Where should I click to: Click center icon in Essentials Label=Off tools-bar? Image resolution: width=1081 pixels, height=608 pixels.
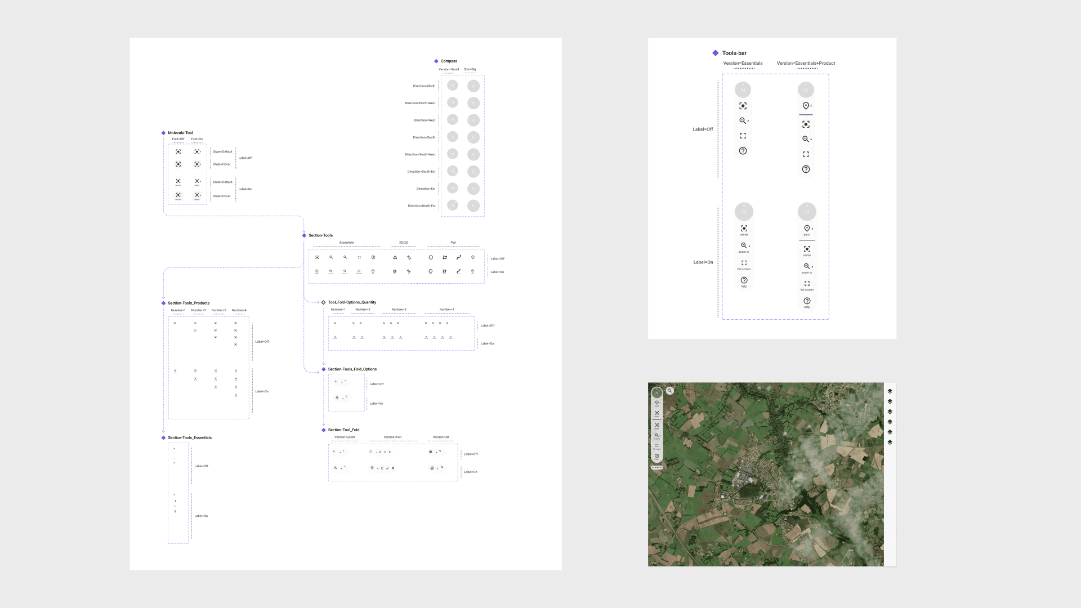pyautogui.click(x=743, y=106)
